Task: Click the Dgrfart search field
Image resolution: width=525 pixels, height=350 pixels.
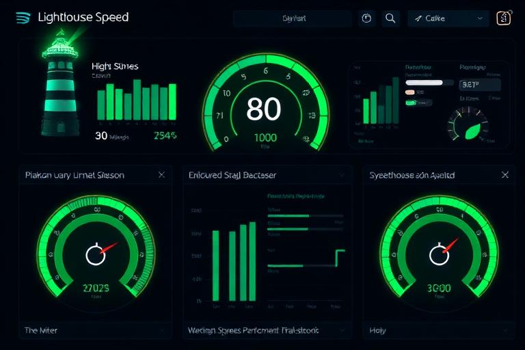Action: coord(293,18)
